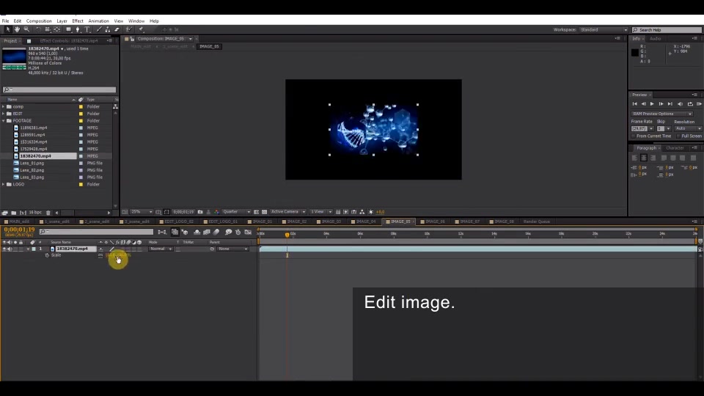Open the Character panel tab
The image size is (704, 396).
(x=675, y=147)
